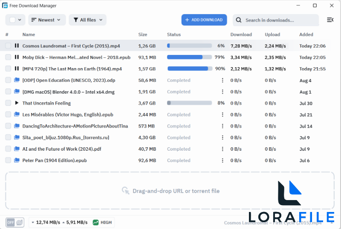The image size is (341, 229).
Task: Open the hamburger main menu
Action: (x=330, y=20)
